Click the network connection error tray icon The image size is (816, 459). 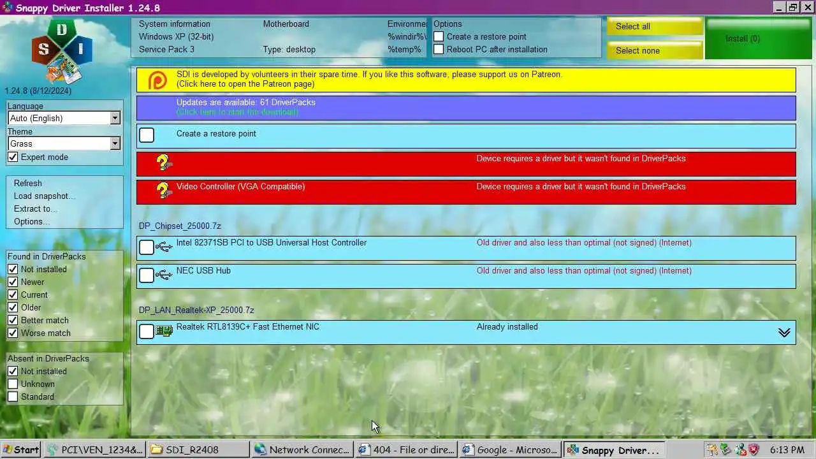click(740, 449)
